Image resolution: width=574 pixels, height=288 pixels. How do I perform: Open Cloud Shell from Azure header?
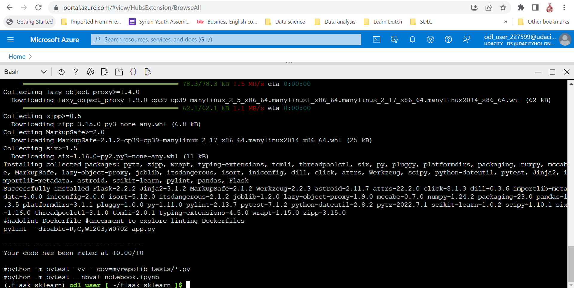[377, 39]
